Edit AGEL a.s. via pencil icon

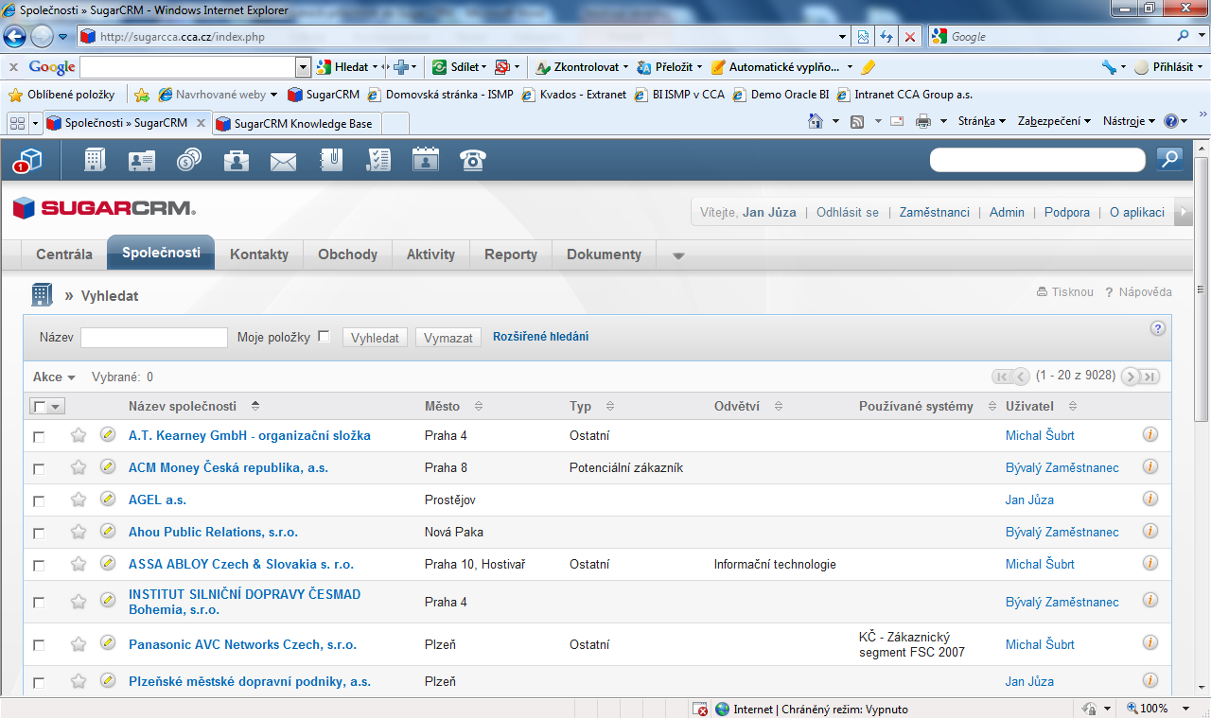[x=108, y=499]
